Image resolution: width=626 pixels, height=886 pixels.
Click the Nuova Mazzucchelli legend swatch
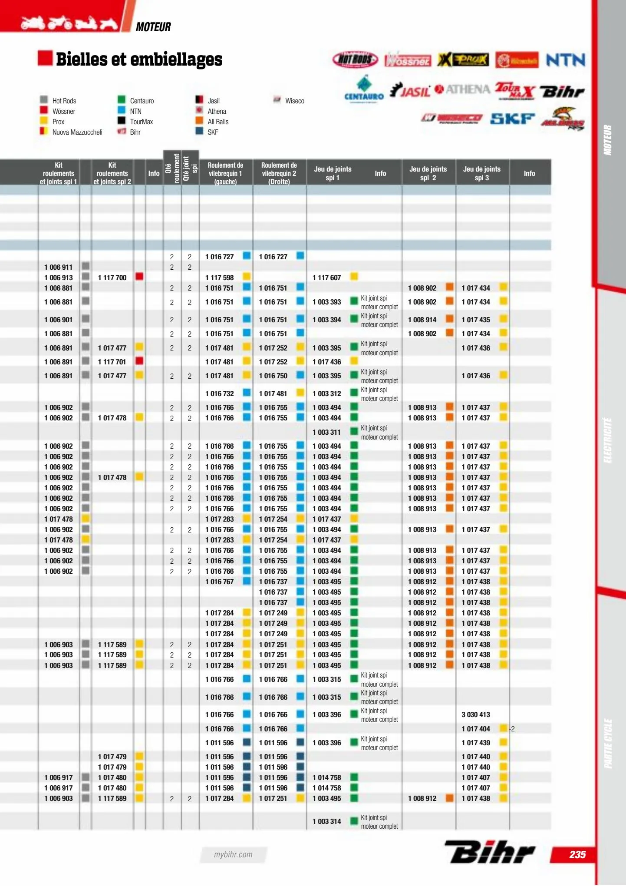(x=44, y=131)
